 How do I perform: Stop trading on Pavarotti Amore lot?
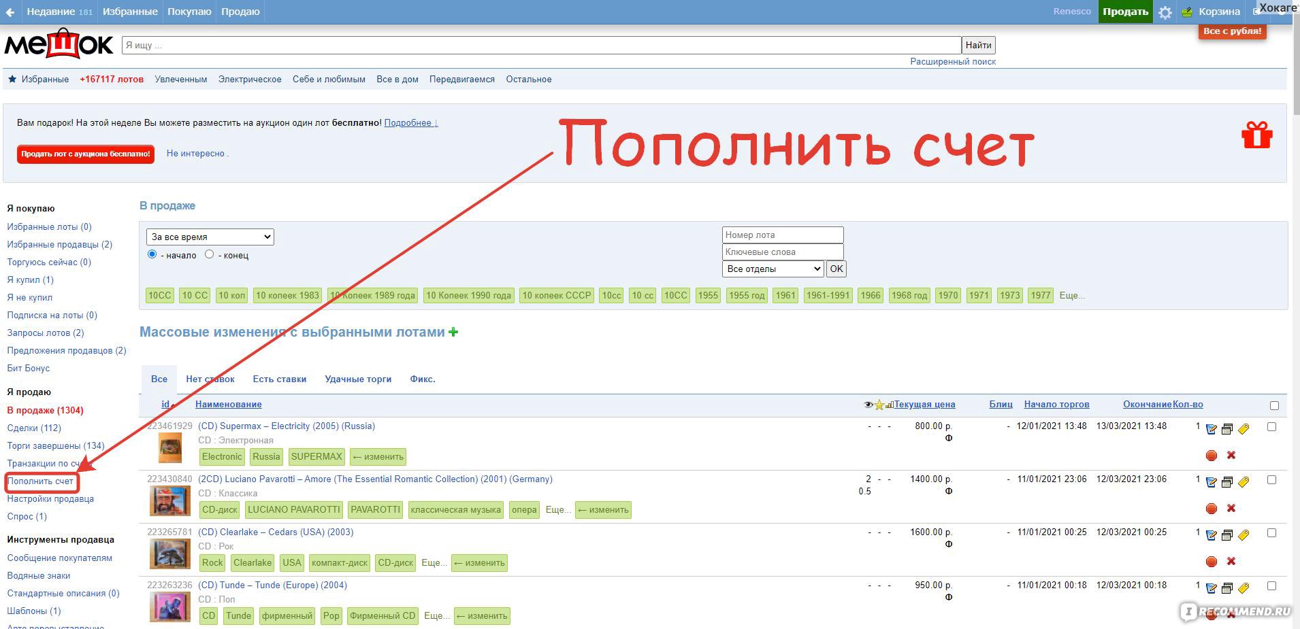click(x=1212, y=509)
